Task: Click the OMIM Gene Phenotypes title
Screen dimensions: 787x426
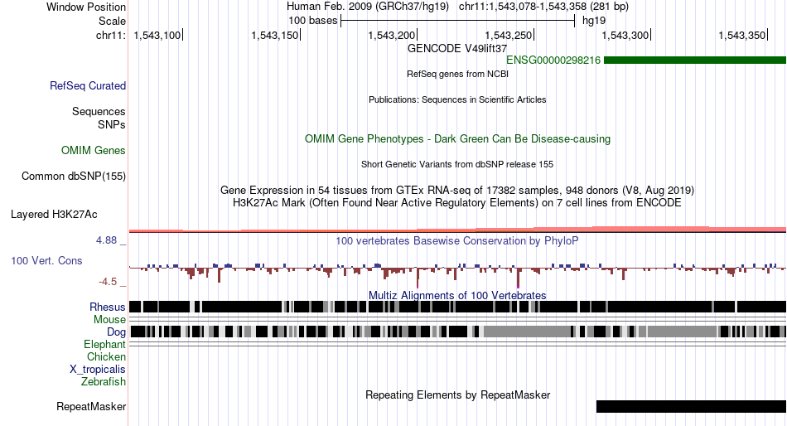Action: point(457,138)
